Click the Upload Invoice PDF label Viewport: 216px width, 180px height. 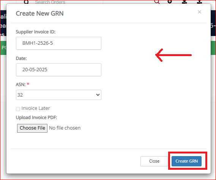36,117
